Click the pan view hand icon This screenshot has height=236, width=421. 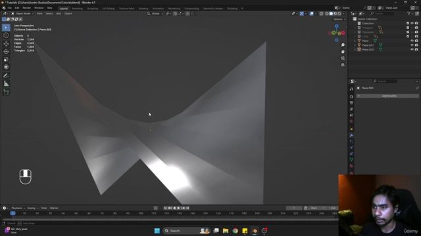(343, 51)
